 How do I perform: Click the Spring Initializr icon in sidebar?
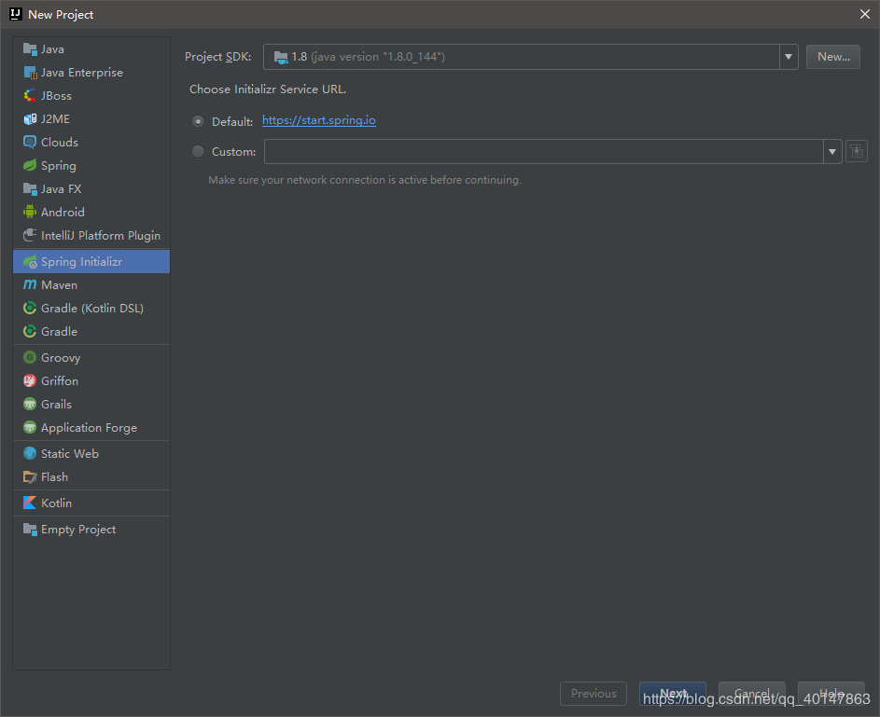click(x=30, y=262)
